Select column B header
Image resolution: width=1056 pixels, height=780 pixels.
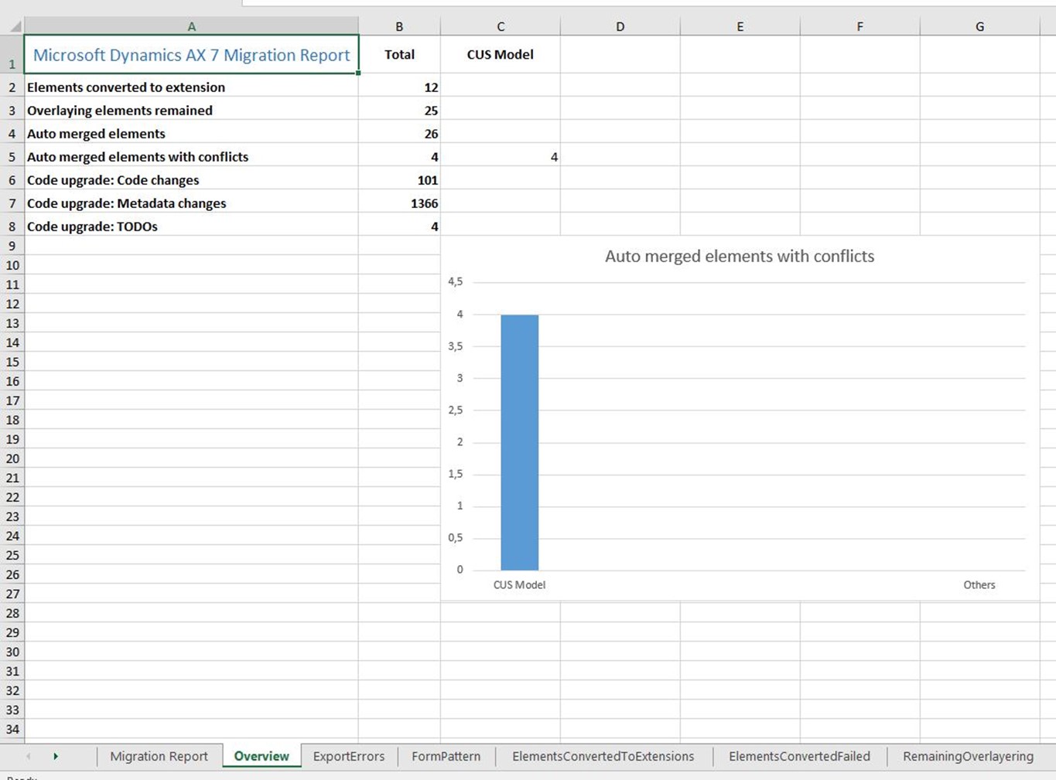coord(399,26)
